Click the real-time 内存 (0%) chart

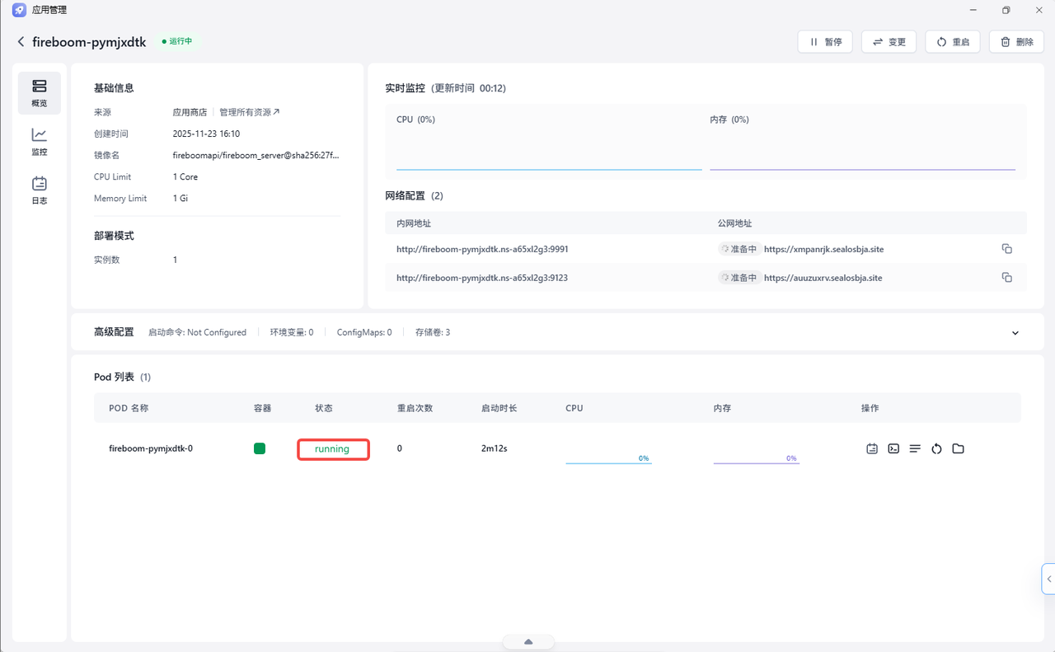click(862, 142)
